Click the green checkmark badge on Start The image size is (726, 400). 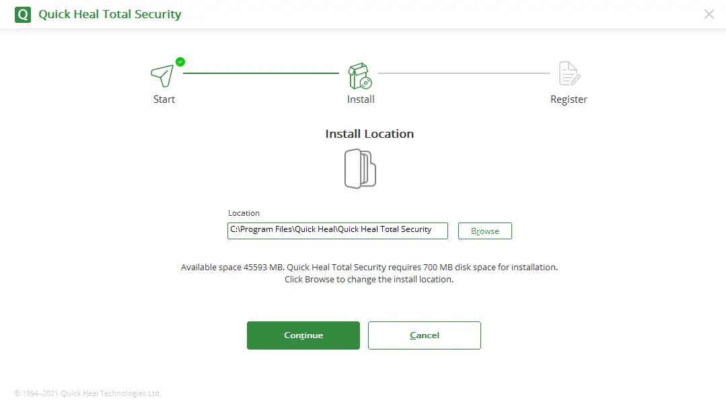[x=180, y=62]
